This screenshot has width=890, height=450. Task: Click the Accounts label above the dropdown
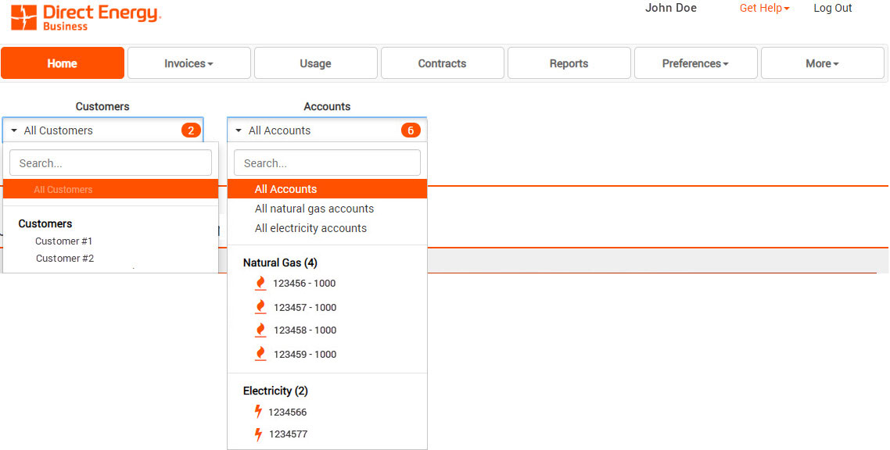(x=327, y=106)
